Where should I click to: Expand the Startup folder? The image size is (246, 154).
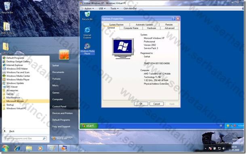coord(10,105)
